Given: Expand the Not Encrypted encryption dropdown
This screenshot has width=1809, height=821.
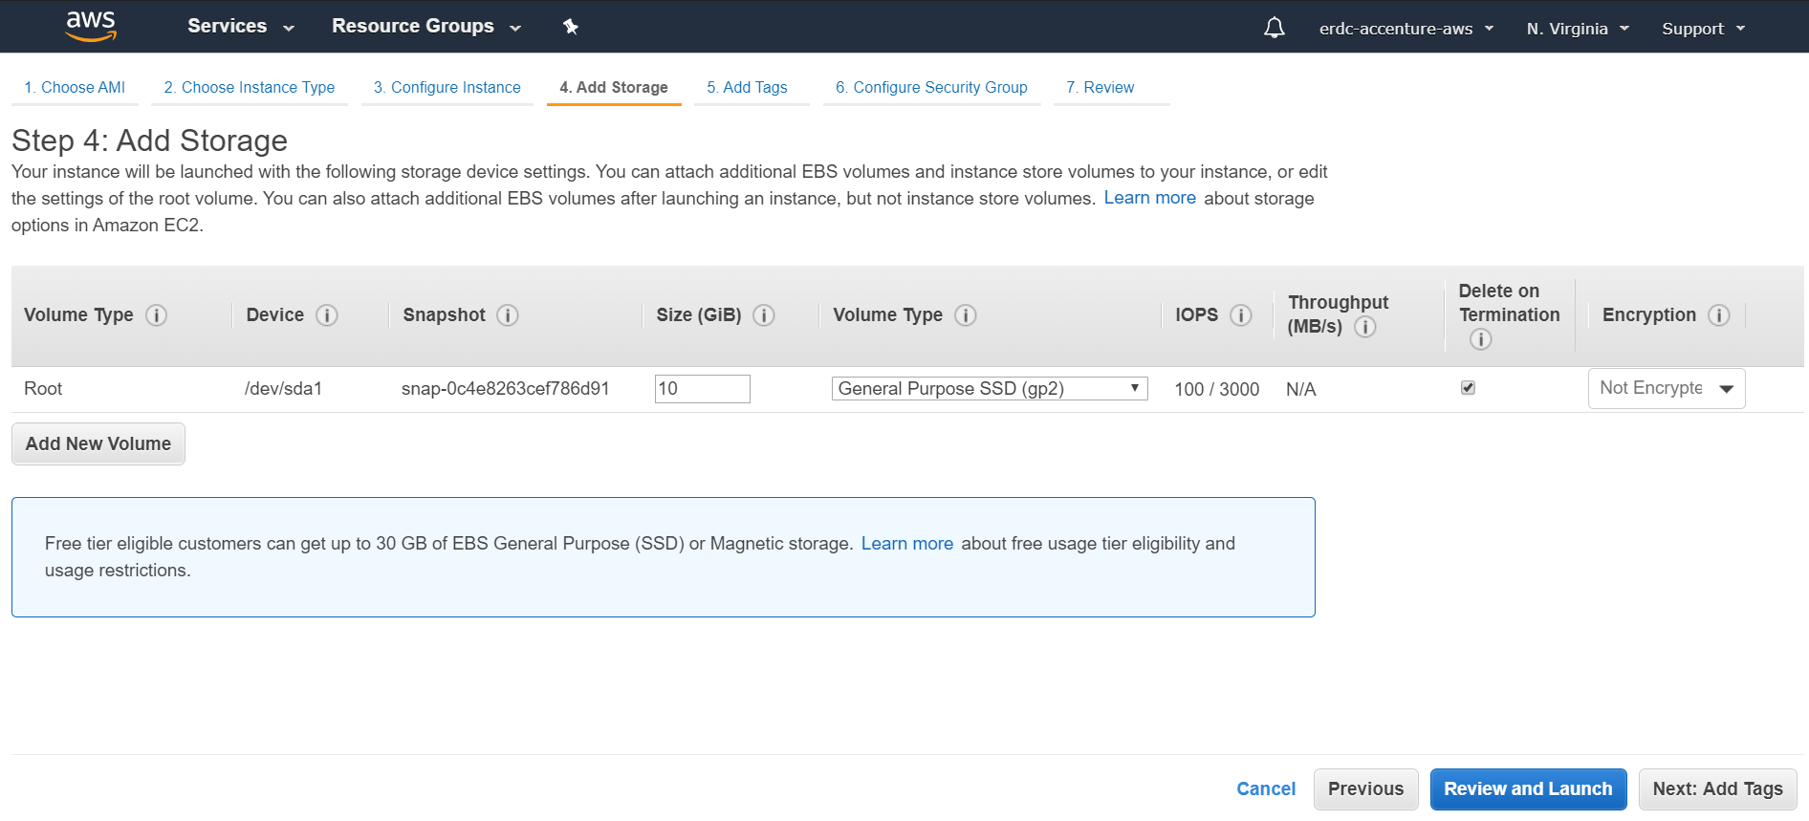Looking at the screenshot, I should click(1666, 389).
